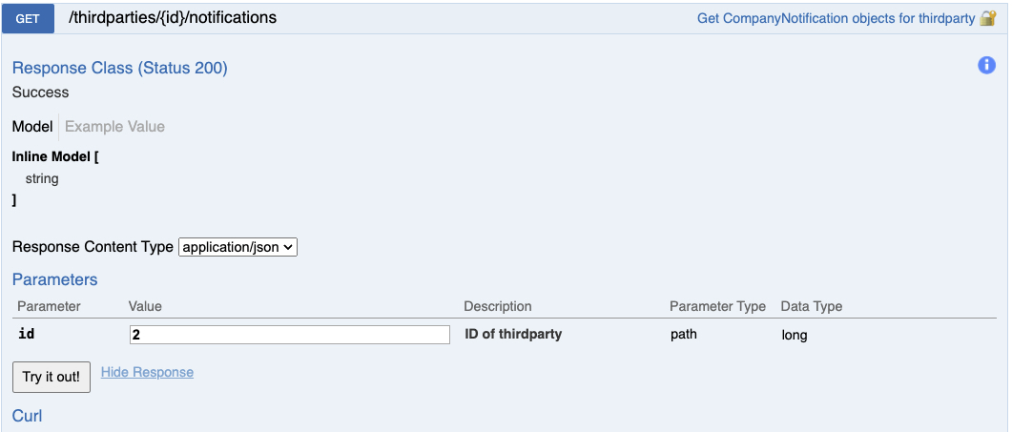Click the 'string' type in the model
Image resolution: width=1012 pixels, height=432 pixels.
tap(42, 179)
